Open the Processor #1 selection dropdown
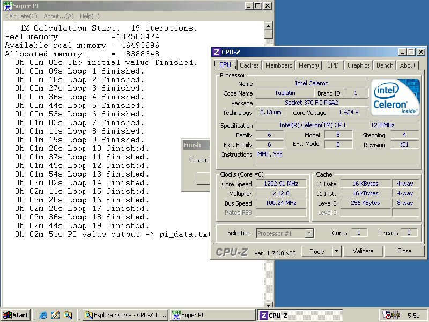The height and width of the screenshot is (322, 429). pos(309,233)
